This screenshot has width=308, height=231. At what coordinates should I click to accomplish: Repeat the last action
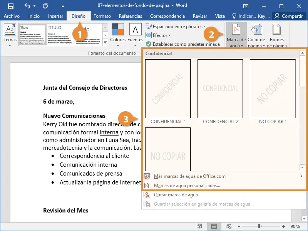tap(45, 6)
